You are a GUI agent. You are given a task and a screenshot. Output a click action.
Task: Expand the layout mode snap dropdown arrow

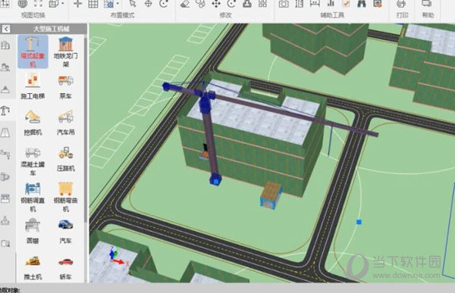coord(118,4)
